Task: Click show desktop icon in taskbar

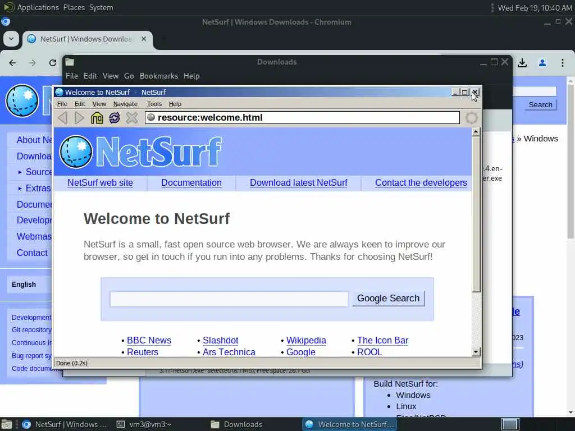Action: click(x=7, y=424)
